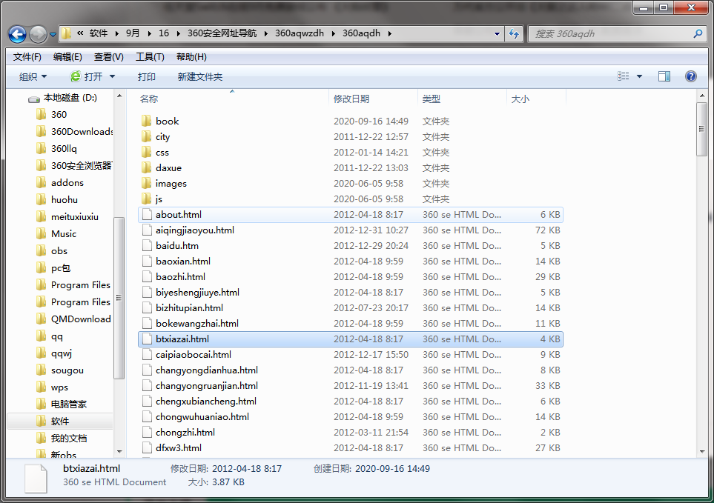Select the daxue folder icon
This screenshot has height=503, width=714.
[x=146, y=167]
